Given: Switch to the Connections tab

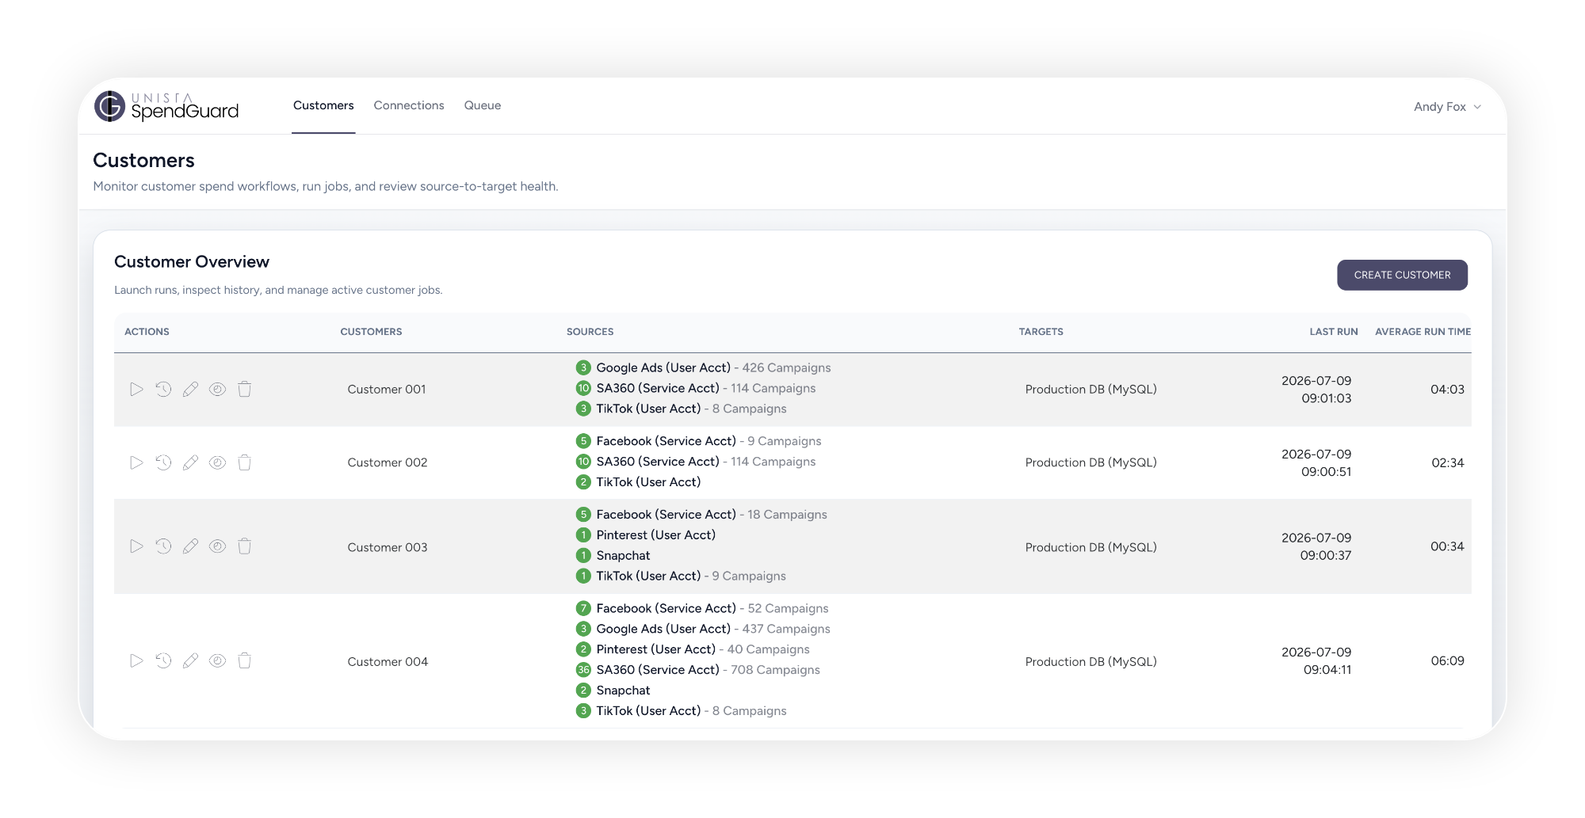Looking at the screenshot, I should [x=409, y=105].
